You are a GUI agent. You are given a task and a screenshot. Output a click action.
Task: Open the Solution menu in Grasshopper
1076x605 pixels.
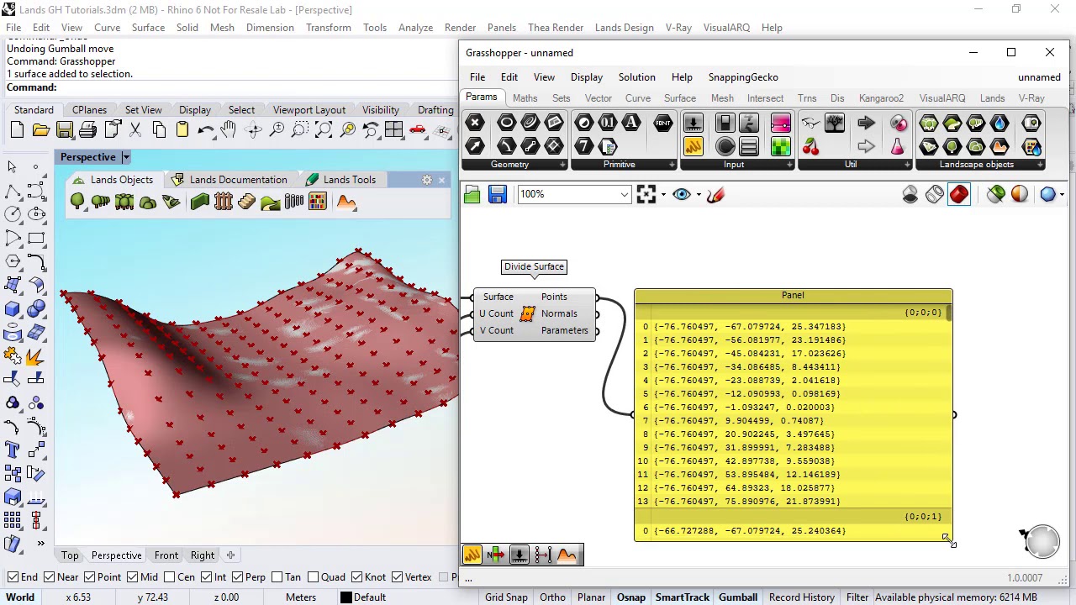point(636,77)
